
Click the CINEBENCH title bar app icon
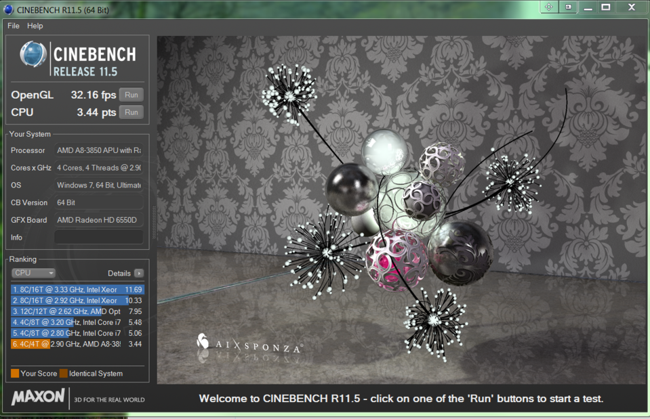[8, 9]
